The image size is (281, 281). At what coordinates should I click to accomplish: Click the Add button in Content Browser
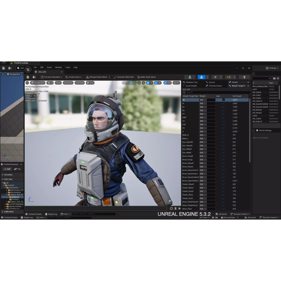coord(7,169)
